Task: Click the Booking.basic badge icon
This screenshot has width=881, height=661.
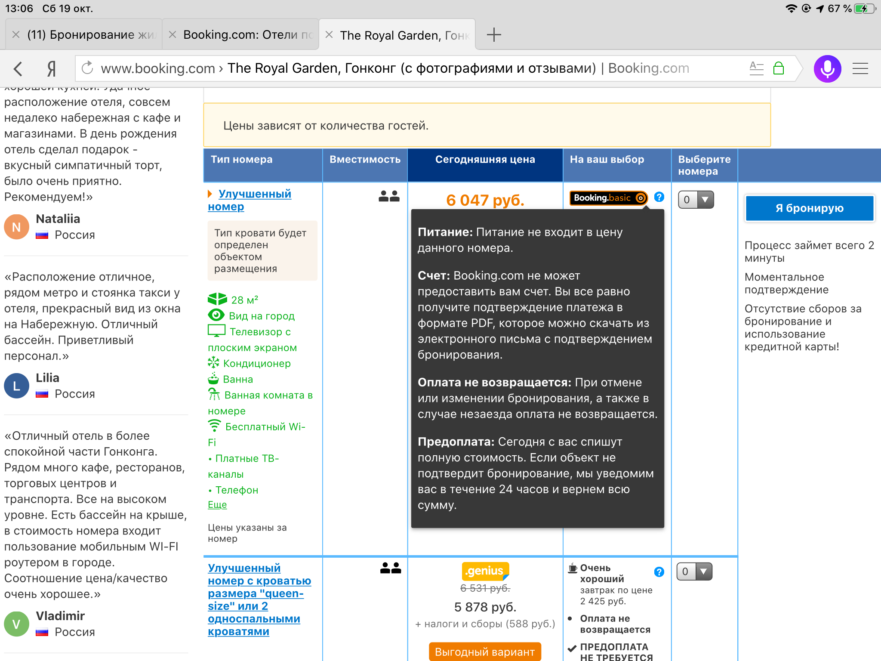Action: click(x=608, y=198)
